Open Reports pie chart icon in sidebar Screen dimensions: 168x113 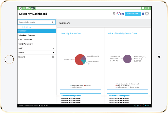coord(53,57)
